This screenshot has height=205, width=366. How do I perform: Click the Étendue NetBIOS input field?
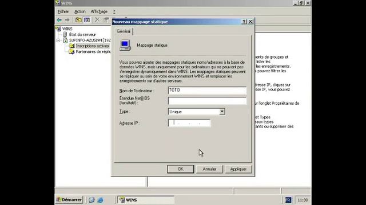[207, 101]
